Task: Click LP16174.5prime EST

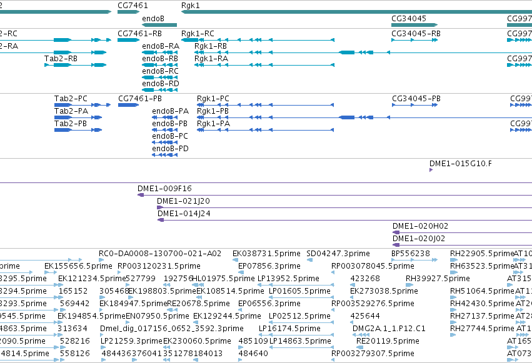Action: coord(289,329)
